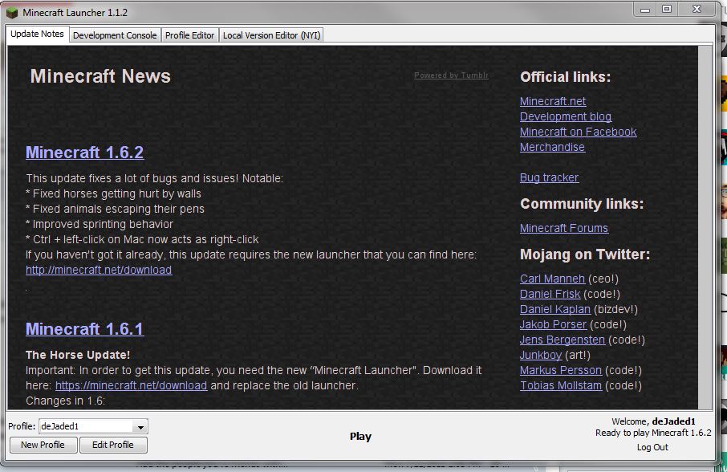Open the Local Version Editor (NYI) tab
The width and height of the screenshot is (727, 472).
(x=271, y=35)
